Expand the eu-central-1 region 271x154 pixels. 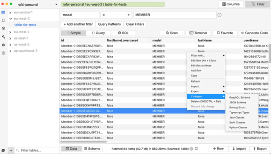pos(11,12)
